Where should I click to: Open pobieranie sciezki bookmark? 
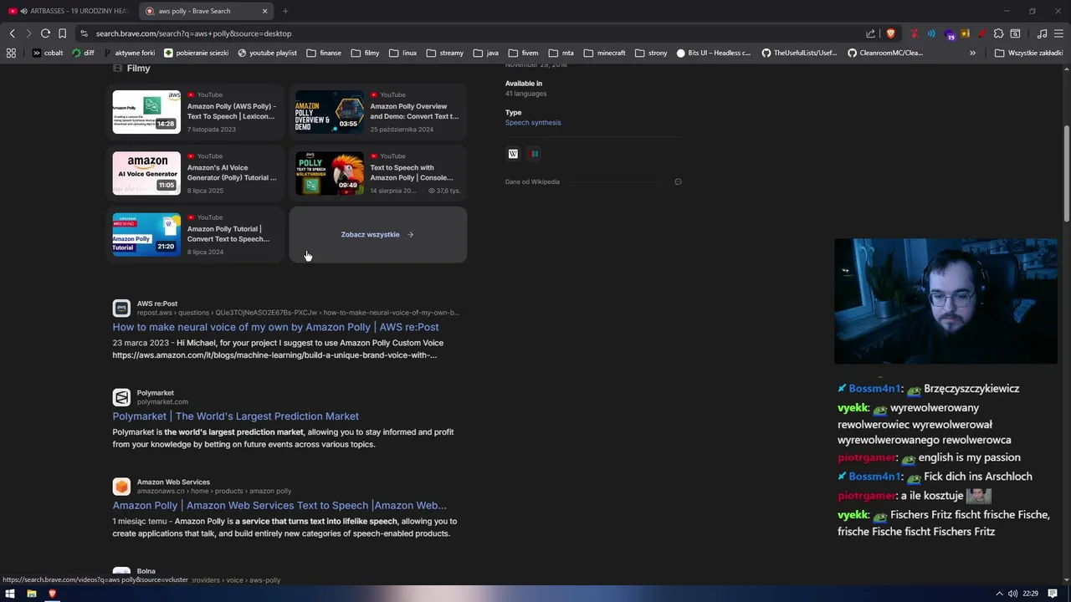[x=196, y=53]
